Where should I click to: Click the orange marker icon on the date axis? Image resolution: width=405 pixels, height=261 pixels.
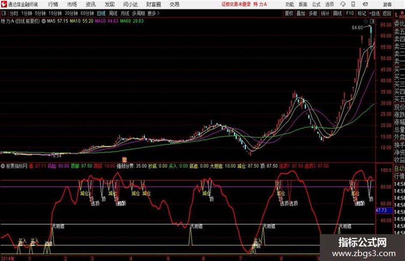[x=124, y=160]
